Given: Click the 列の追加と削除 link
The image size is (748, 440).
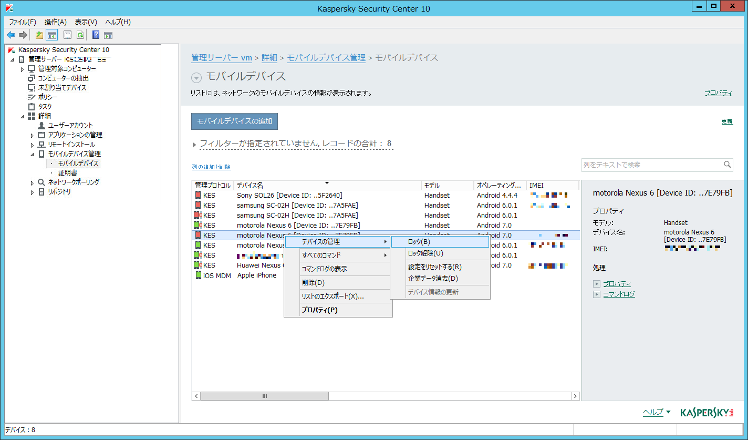Looking at the screenshot, I should pyautogui.click(x=211, y=167).
